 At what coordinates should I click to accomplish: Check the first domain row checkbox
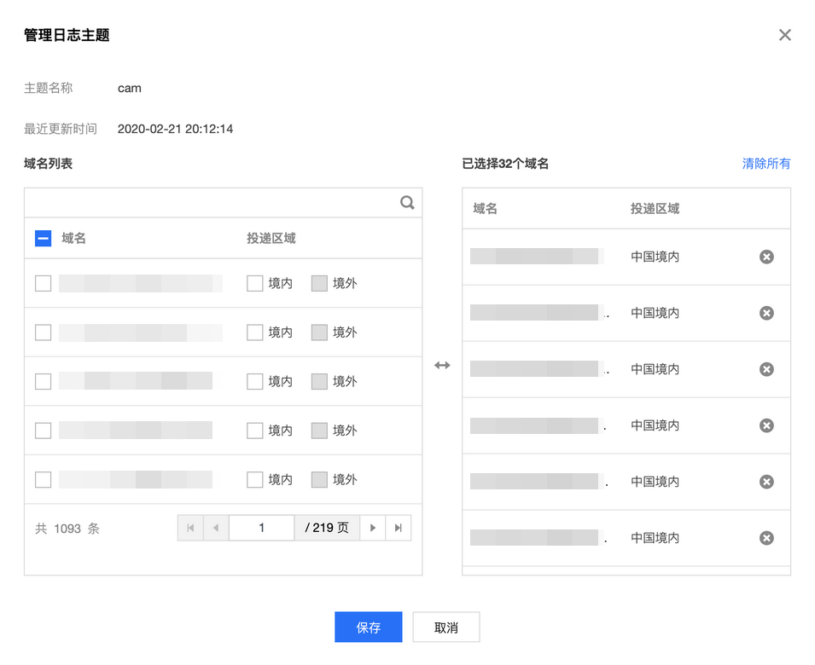point(43,283)
